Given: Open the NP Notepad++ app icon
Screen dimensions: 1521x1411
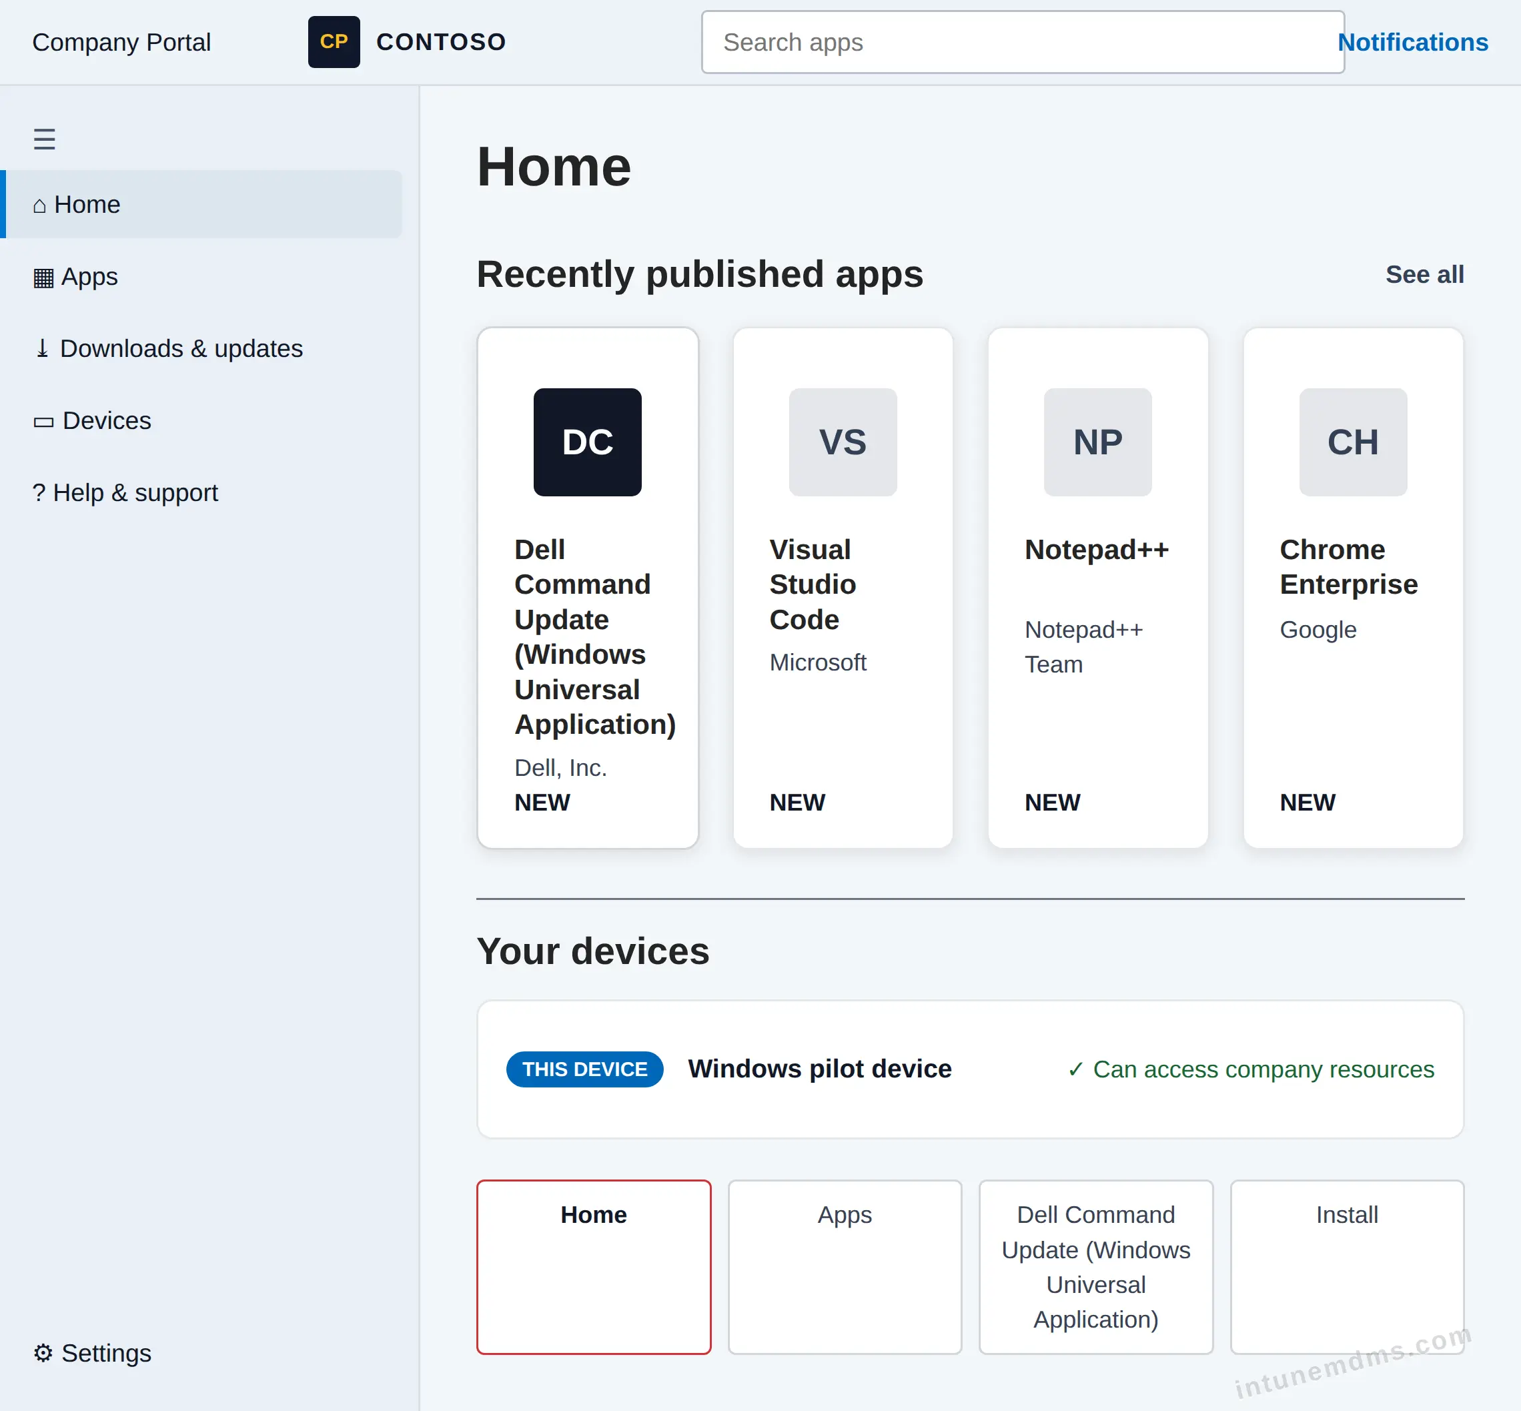Looking at the screenshot, I should pos(1097,442).
